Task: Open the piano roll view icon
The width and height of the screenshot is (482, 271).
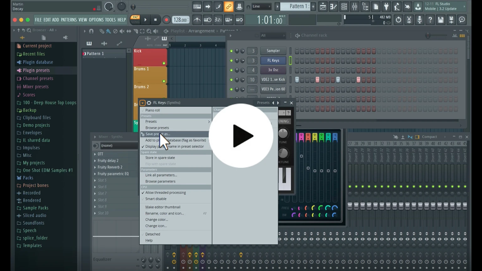Action: click(x=334, y=7)
